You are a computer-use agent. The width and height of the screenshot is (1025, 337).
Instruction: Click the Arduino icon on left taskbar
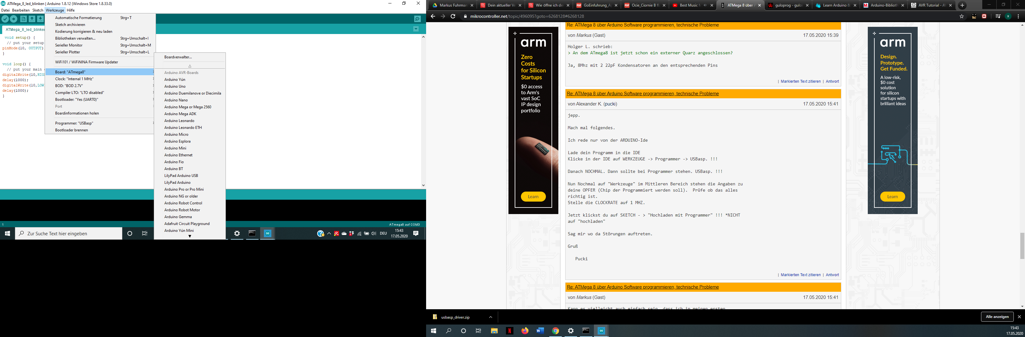point(267,233)
